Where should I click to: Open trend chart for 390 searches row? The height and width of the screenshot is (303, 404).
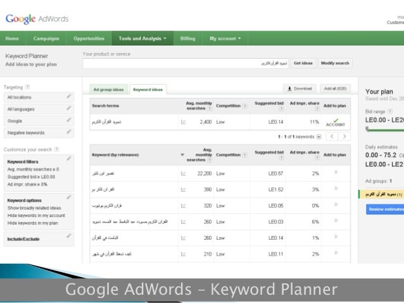tap(183, 190)
